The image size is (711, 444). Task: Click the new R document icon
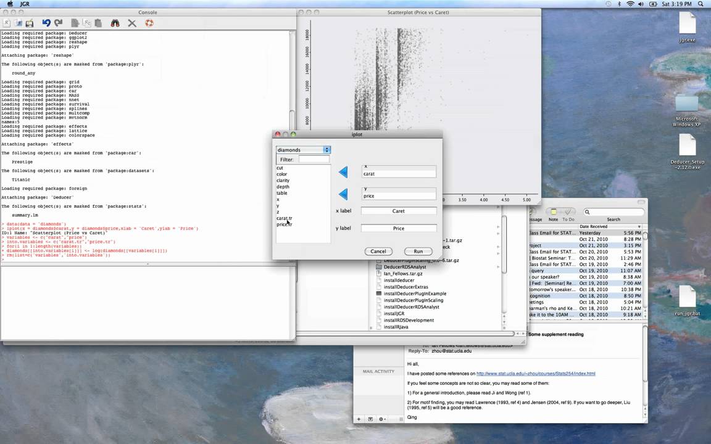tap(7, 23)
